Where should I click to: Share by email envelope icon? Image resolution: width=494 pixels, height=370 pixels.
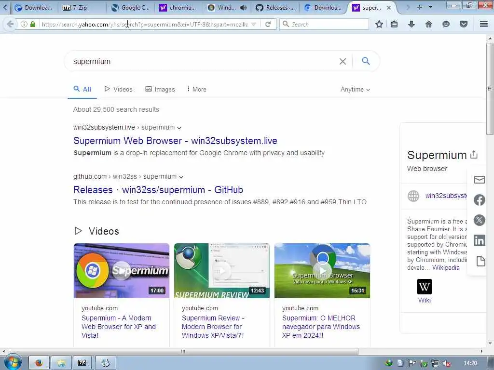479,180
